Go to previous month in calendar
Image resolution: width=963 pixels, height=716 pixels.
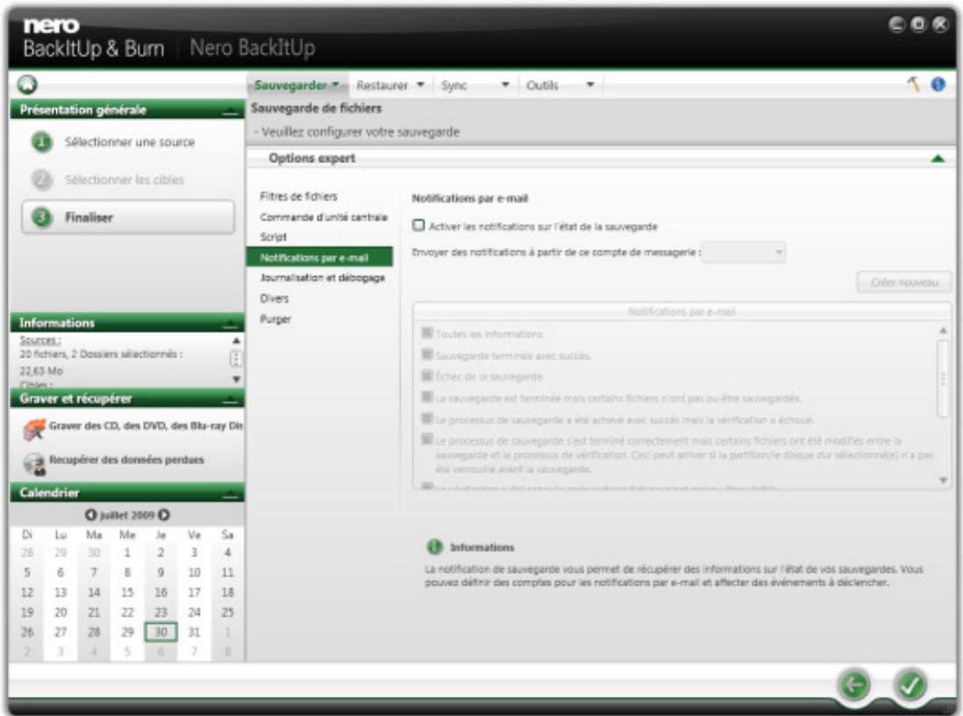click(x=91, y=514)
